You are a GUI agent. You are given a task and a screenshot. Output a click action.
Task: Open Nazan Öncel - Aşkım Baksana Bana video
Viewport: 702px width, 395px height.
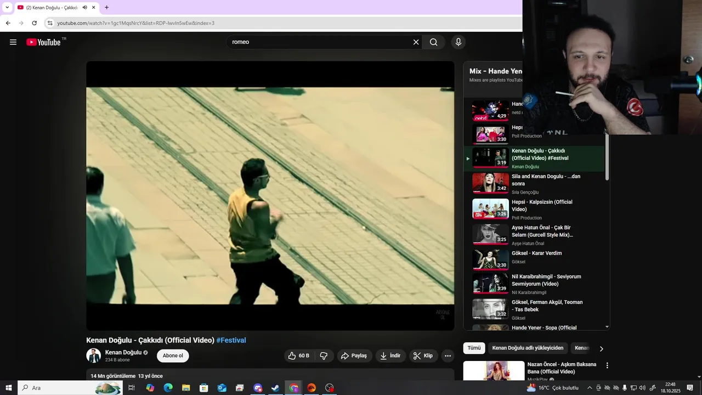(x=562, y=368)
